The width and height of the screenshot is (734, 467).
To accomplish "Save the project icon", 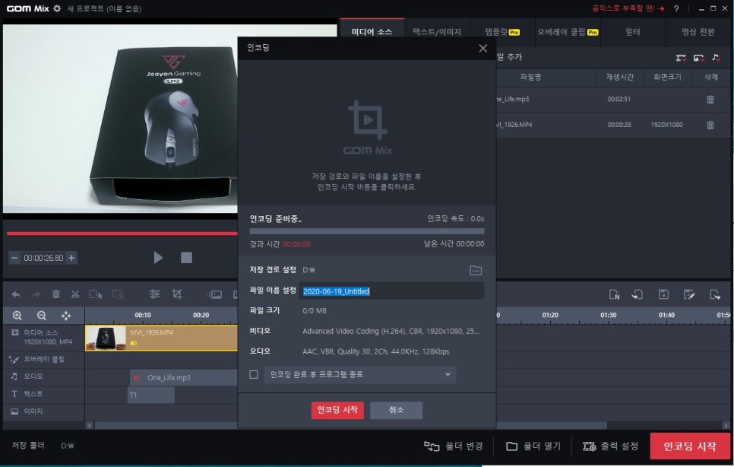I will click(x=663, y=294).
